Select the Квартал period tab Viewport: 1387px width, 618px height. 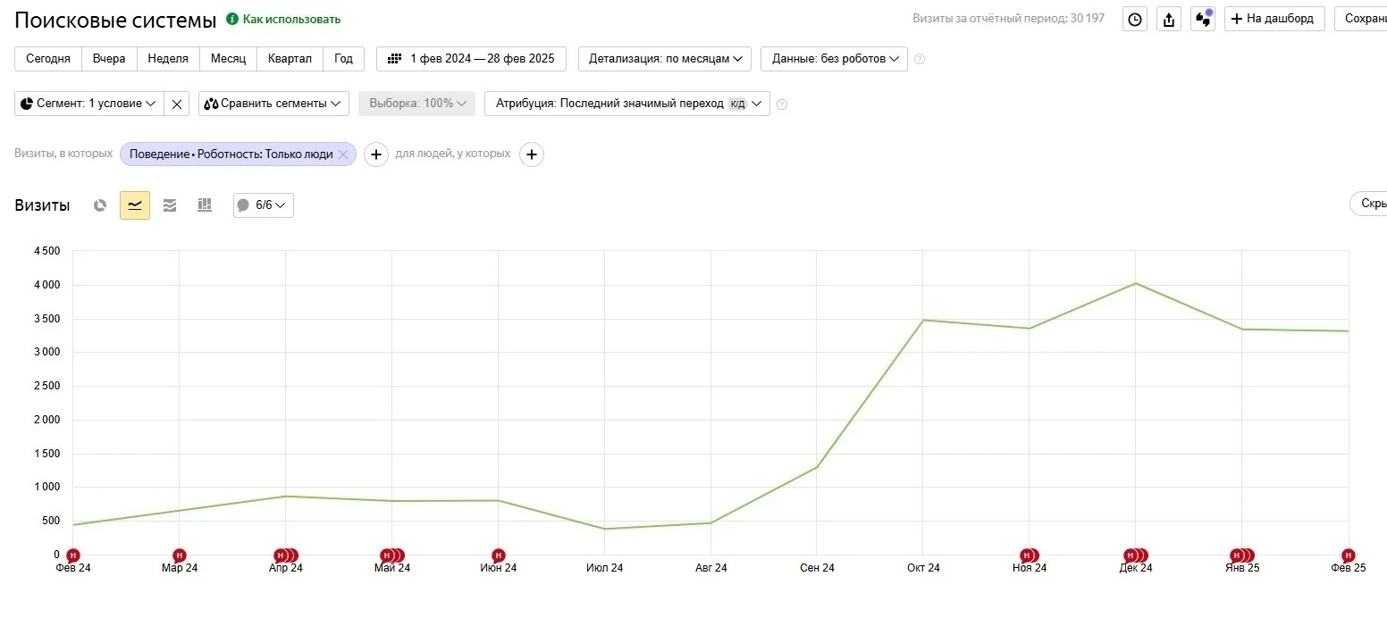tap(290, 59)
